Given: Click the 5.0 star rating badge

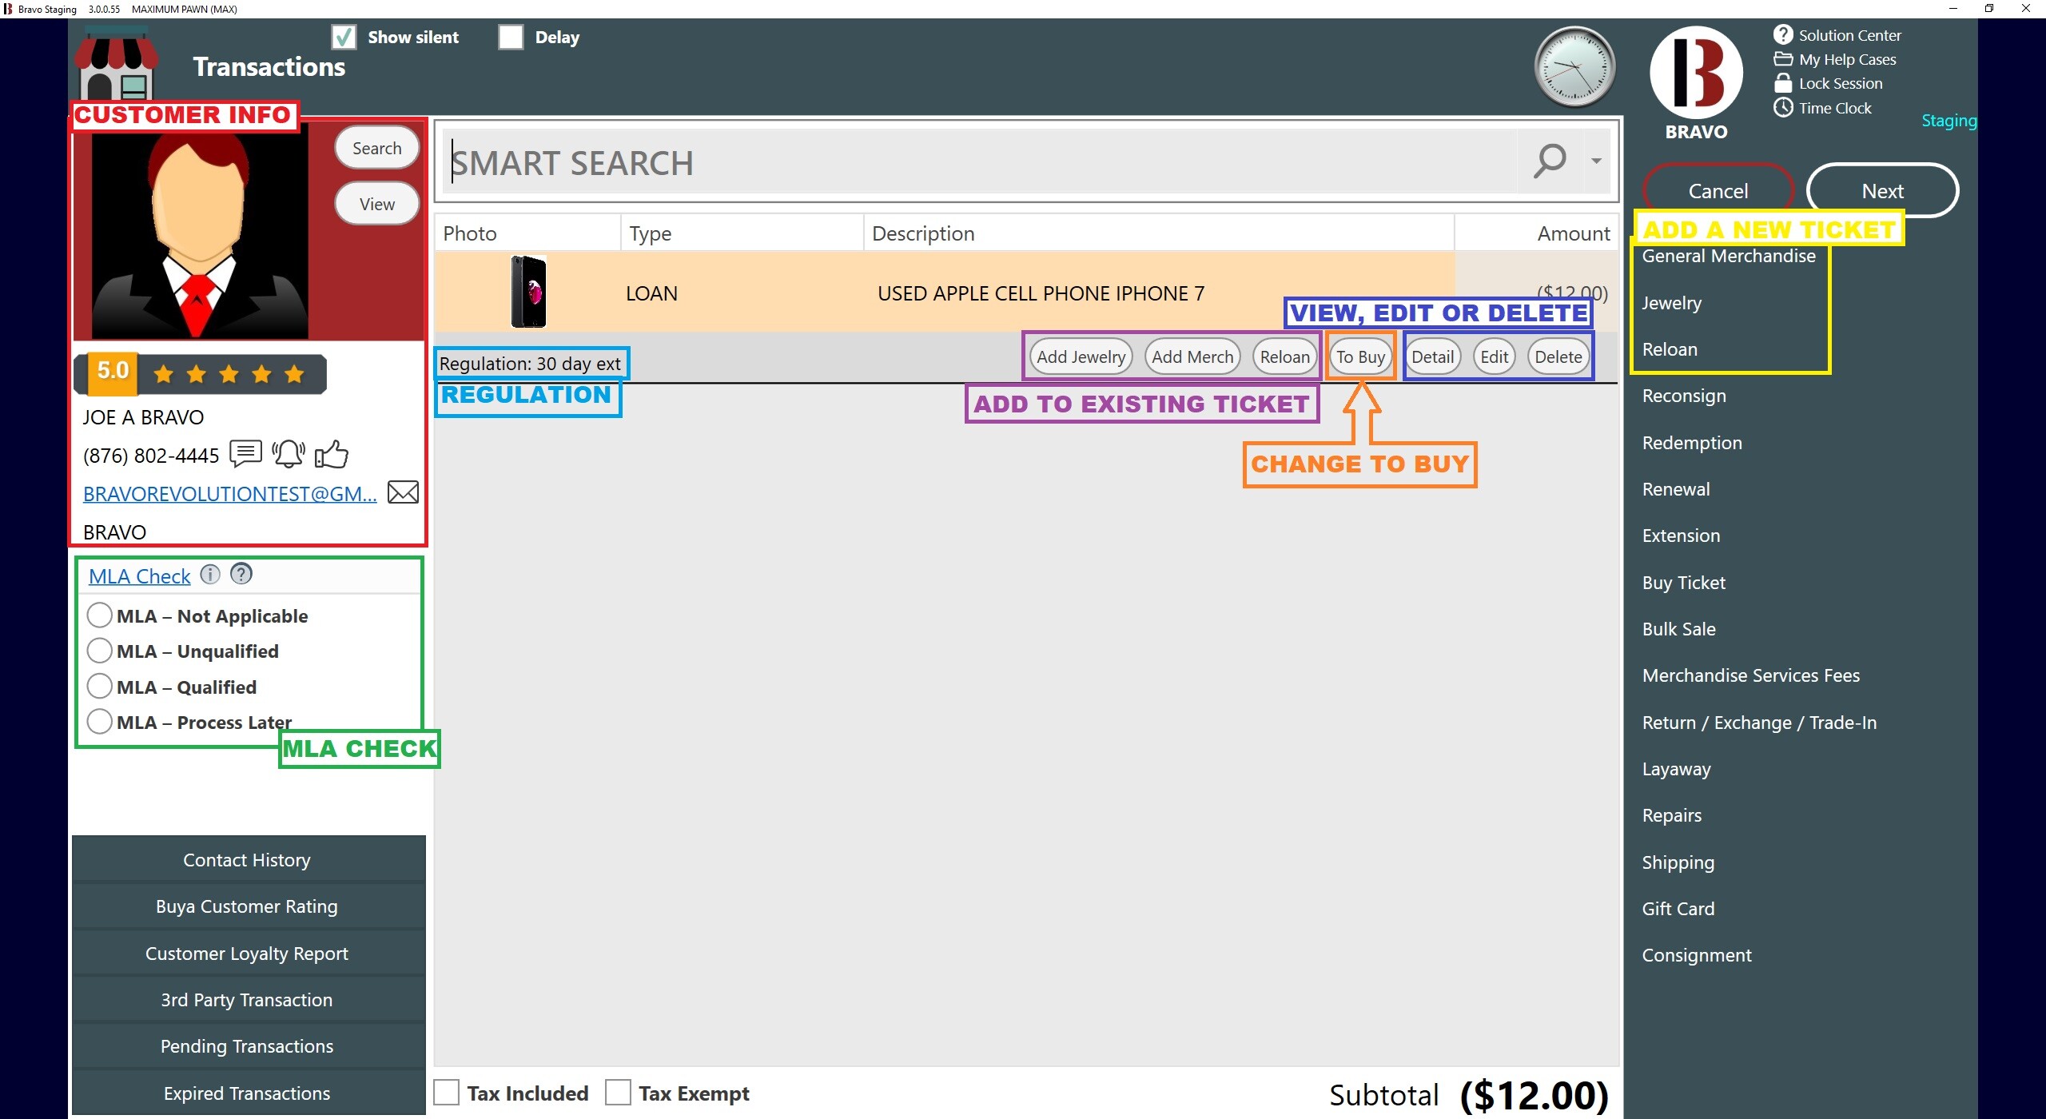Looking at the screenshot, I should tap(201, 373).
